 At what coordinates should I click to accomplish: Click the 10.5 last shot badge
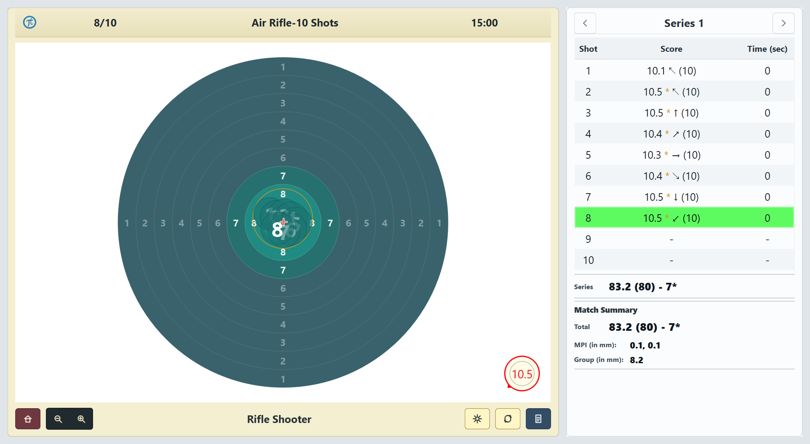tap(522, 374)
